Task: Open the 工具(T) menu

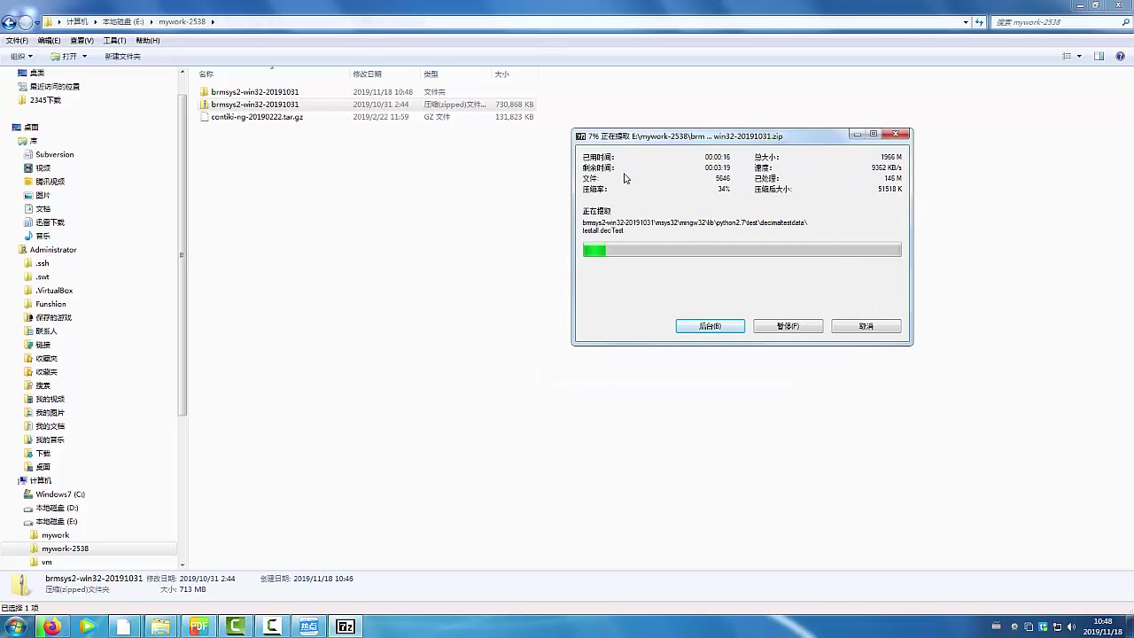Action: coord(115,41)
